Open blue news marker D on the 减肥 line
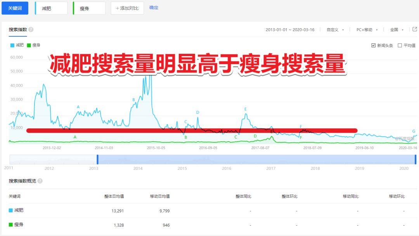The height and width of the screenshot is (236, 419). (197, 113)
